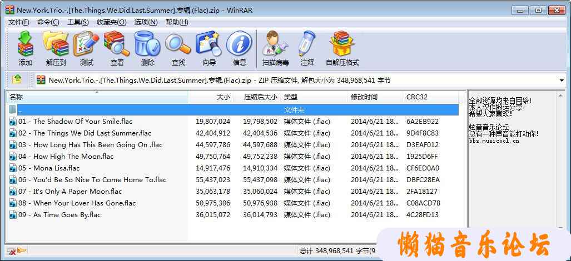Click the status bar total 总计 348,968,541 字节

337,251
